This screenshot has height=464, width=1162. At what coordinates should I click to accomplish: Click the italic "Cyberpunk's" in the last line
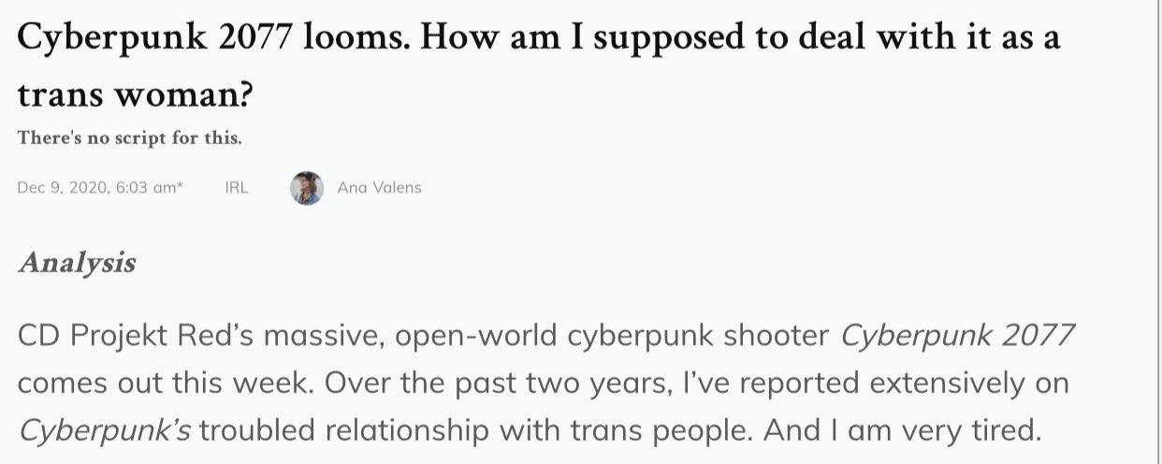[104, 430]
